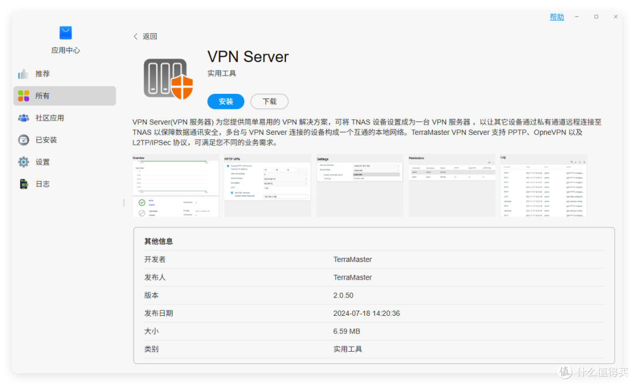634x385 pixels.
Task: Click the Community Apps people icon
Action: pyautogui.click(x=23, y=118)
